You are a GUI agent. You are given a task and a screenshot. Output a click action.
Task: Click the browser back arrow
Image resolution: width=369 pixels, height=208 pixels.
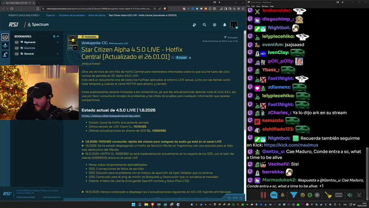tap(3, 9)
